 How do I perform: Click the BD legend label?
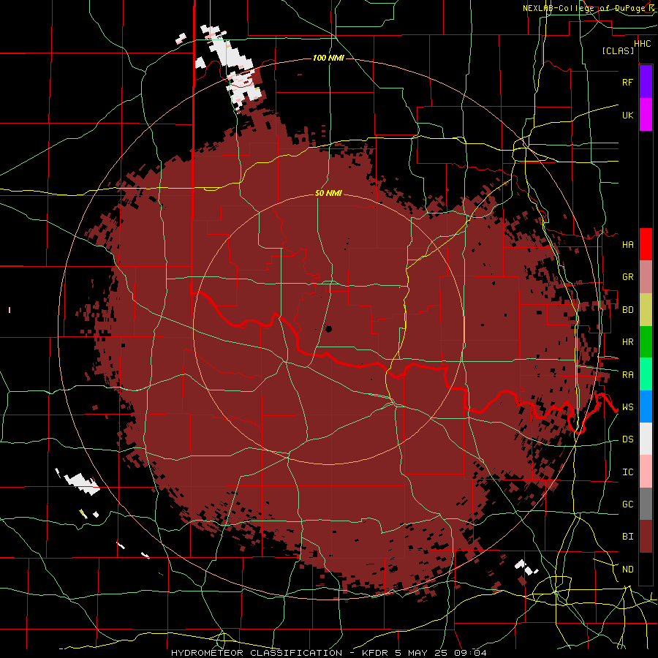(x=627, y=310)
